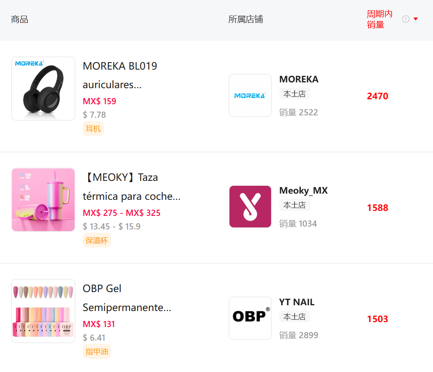View the MEOKY pink tumbler thumbnail

tap(43, 200)
